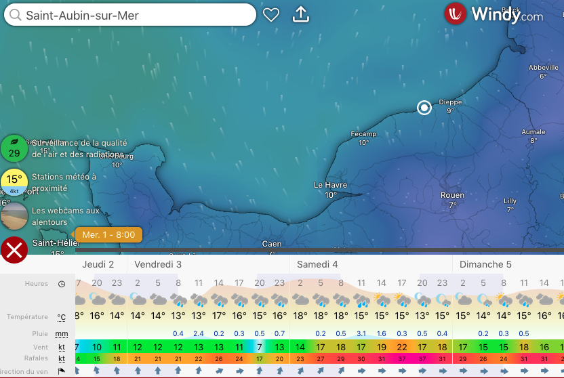This screenshot has width=564, height=378.
Task: Click the Le Havre city label
Action: [330, 186]
